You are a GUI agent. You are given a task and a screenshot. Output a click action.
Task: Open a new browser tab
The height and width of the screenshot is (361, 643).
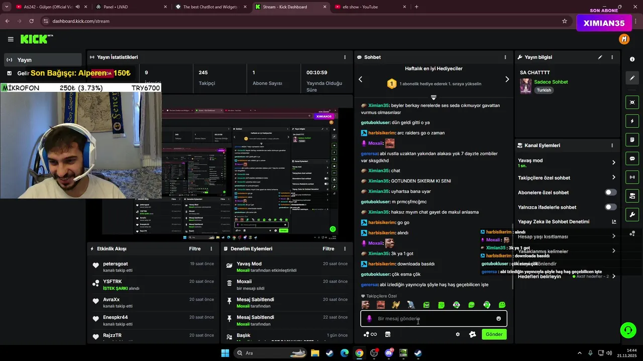pos(416,7)
